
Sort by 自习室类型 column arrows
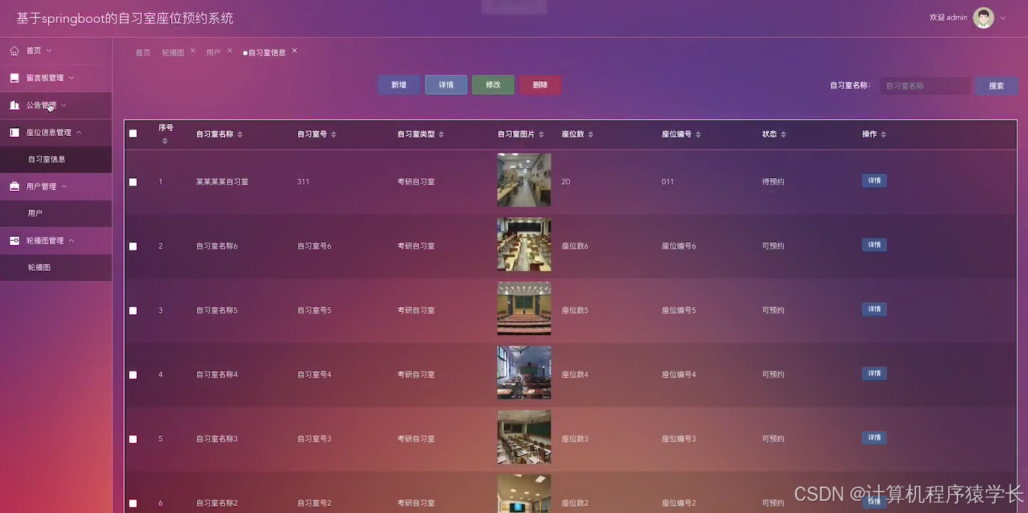click(x=441, y=135)
